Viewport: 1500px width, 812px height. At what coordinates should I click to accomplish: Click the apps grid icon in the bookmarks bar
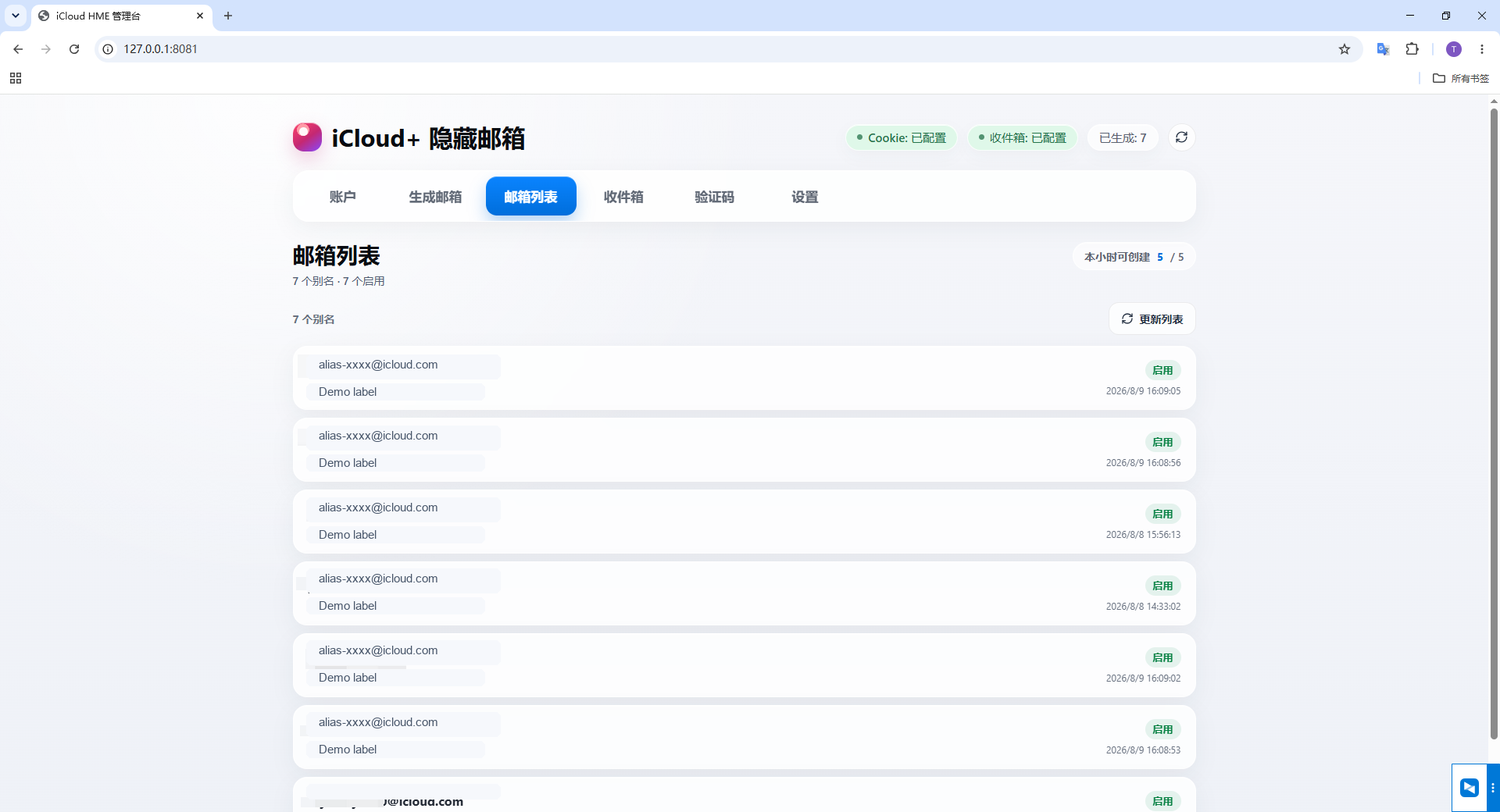point(16,78)
